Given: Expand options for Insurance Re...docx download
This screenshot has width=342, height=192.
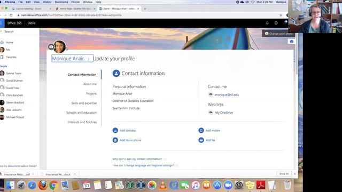Looking at the screenshot, I should [x=75, y=174].
